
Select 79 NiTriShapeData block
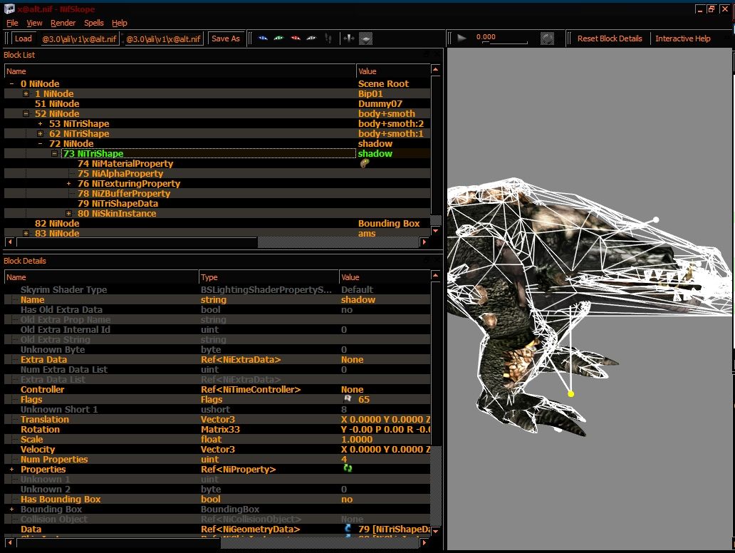(x=118, y=204)
